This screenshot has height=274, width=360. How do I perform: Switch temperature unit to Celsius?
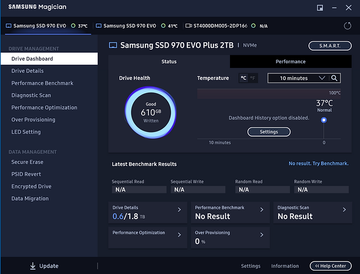point(243,78)
